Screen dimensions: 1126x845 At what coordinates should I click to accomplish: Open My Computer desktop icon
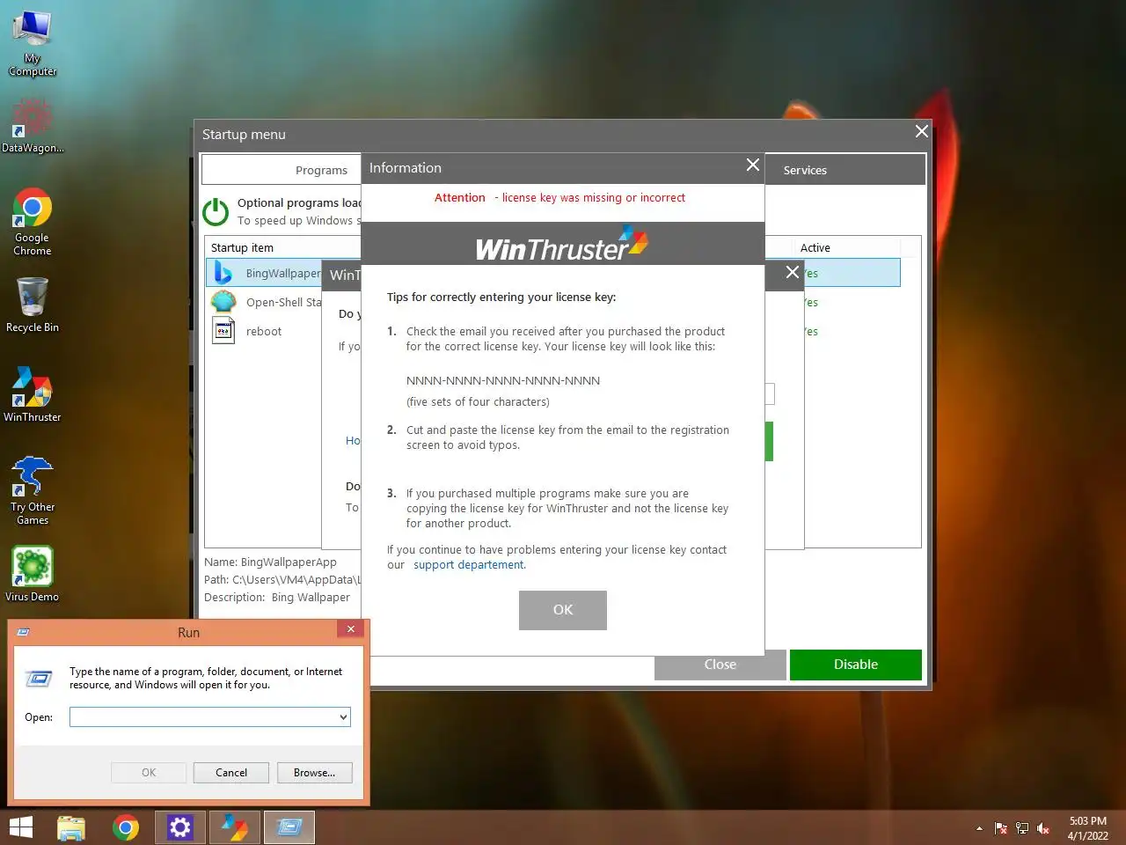(33, 42)
